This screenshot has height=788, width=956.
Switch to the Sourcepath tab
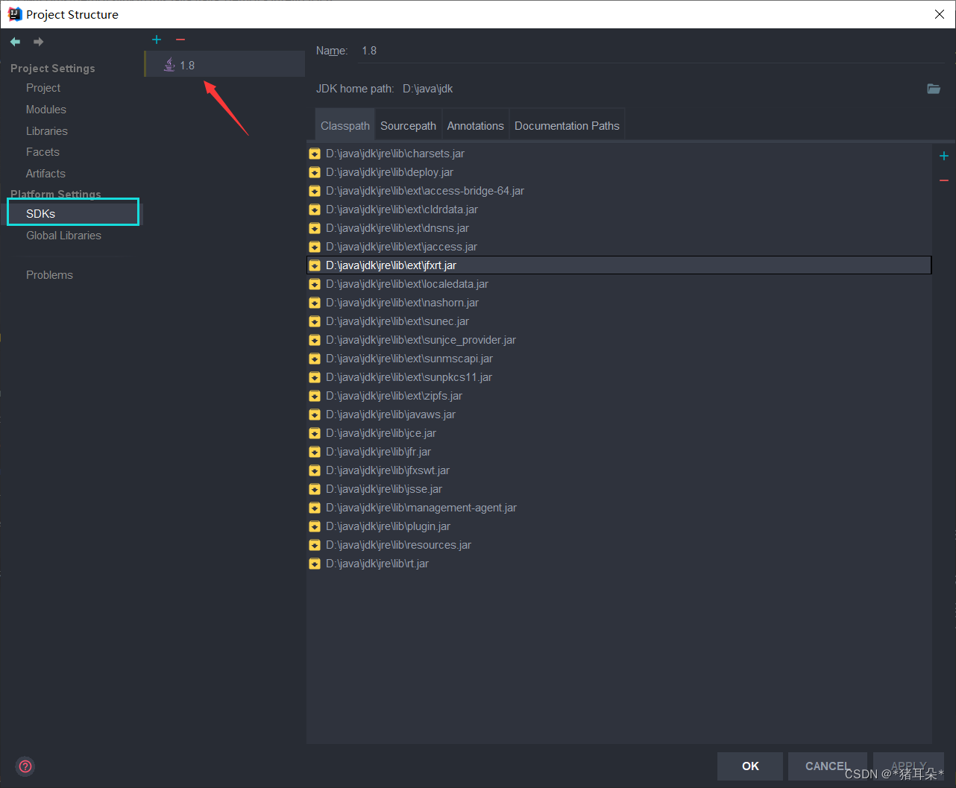[x=408, y=125]
